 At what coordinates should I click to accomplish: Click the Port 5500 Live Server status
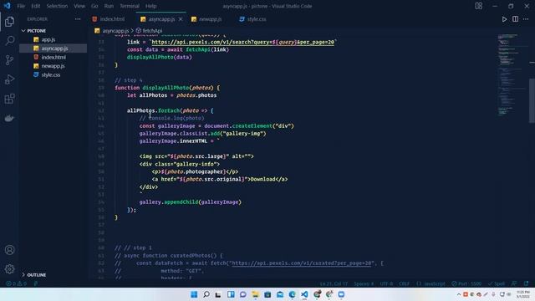click(466, 283)
